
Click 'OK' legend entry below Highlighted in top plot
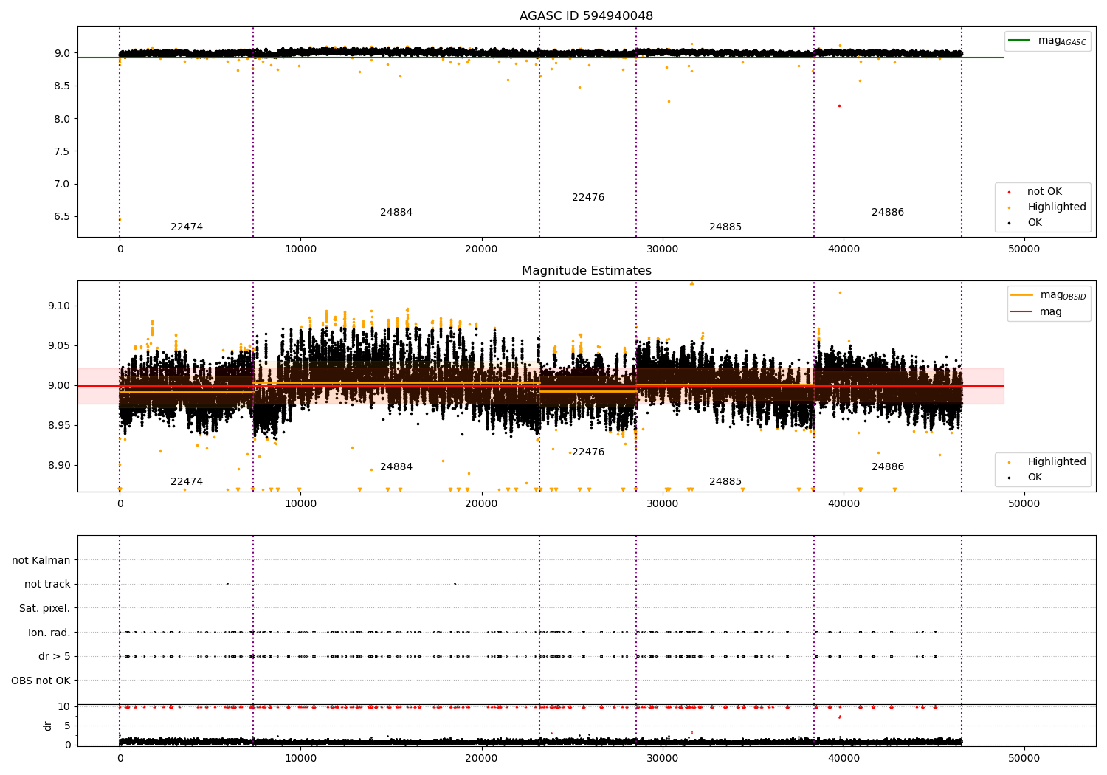(1035, 223)
